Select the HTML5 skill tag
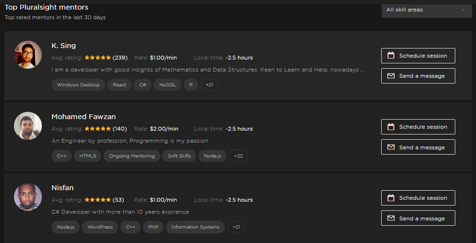The image size is (476, 243). [88, 156]
